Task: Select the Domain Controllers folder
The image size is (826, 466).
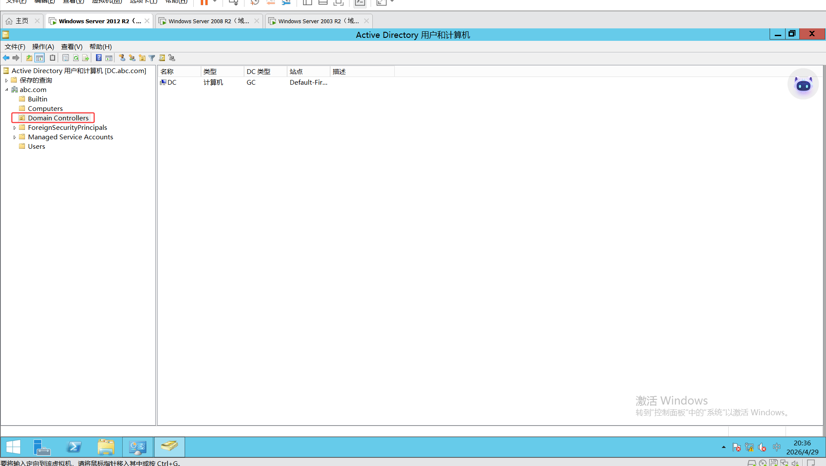Action: [x=58, y=118]
